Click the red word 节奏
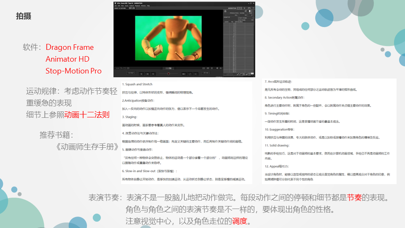Screen dimensions: 405x228 click(x=354, y=198)
